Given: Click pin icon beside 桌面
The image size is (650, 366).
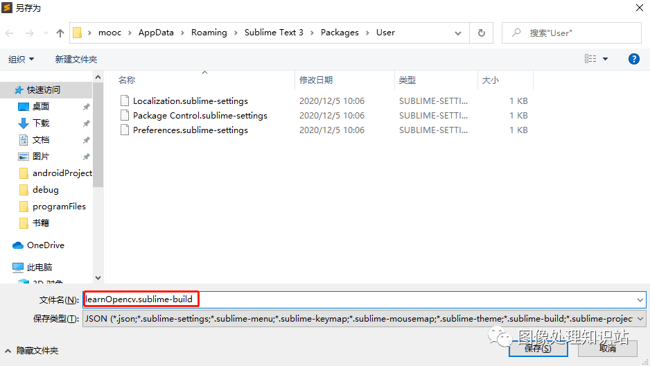Looking at the screenshot, I should point(86,107).
